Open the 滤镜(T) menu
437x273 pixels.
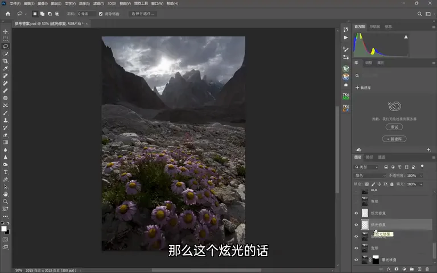click(x=98, y=3)
